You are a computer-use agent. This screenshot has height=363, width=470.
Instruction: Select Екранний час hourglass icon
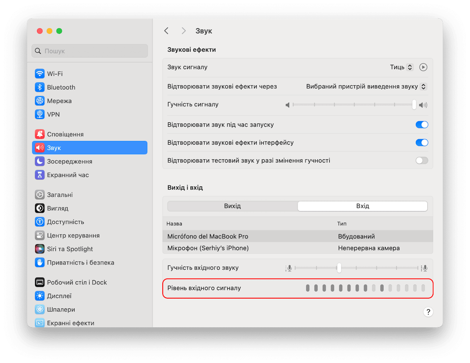coord(39,175)
